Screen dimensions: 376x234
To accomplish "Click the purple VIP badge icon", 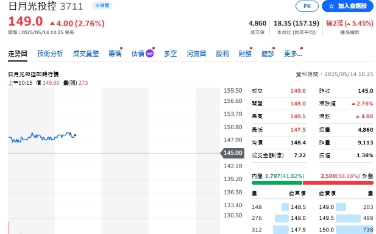I will [x=150, y=54].
